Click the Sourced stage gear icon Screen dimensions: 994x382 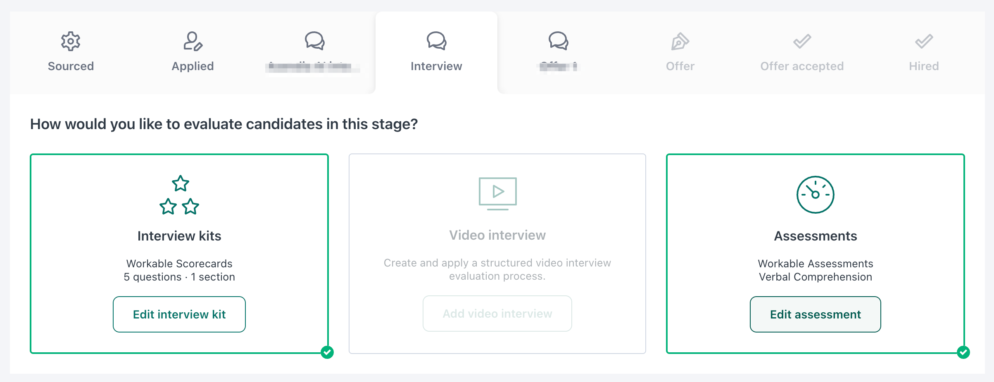71,41
